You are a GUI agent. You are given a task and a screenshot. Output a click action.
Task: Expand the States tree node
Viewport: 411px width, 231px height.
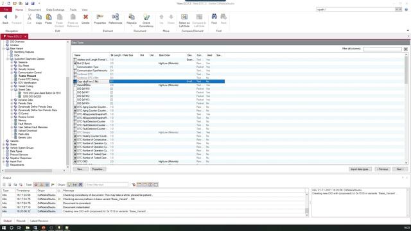[x=4, y=144]
